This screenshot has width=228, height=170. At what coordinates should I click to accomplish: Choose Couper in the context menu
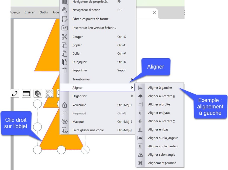[98, 37]
